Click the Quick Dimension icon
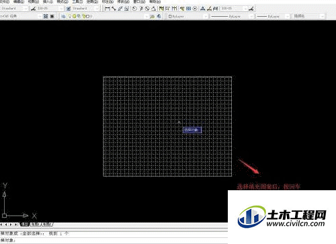 (x=161, y=9)
